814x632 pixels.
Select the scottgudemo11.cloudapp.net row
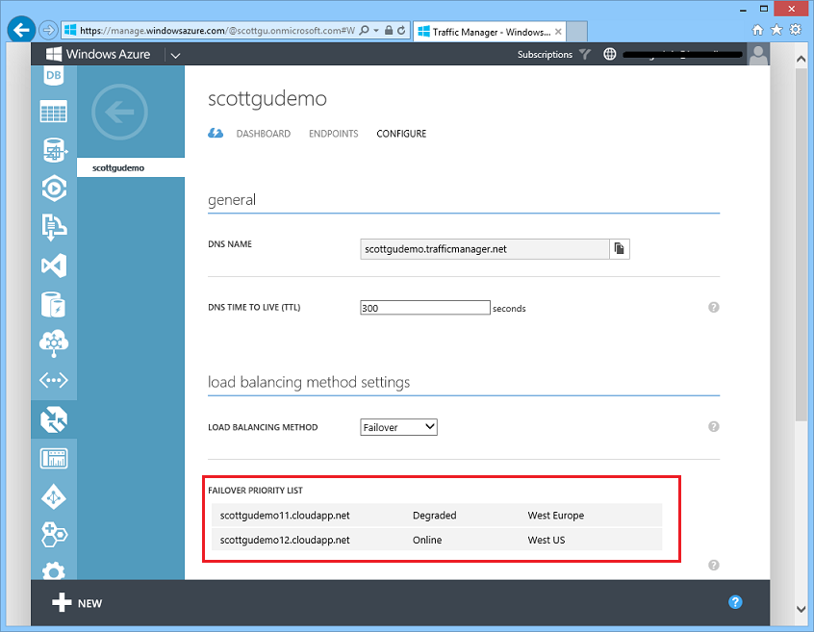point(437,516)
